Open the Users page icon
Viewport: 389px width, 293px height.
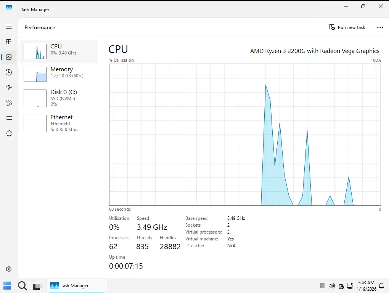(9, 103)
